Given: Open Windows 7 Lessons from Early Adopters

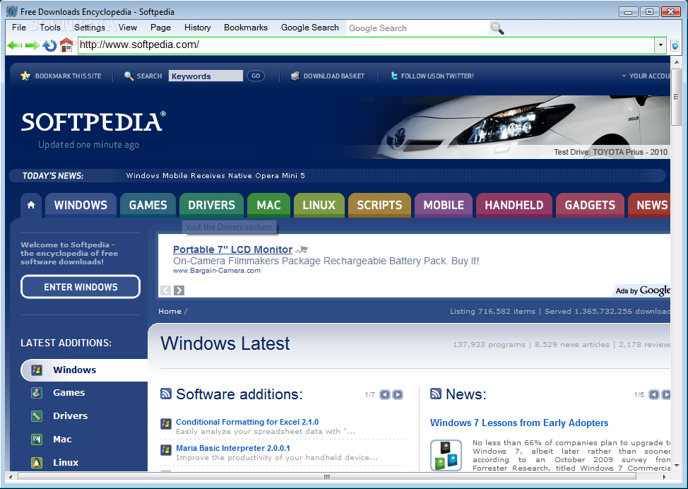Looking at the screenshot, I should (x=519, y=423).
